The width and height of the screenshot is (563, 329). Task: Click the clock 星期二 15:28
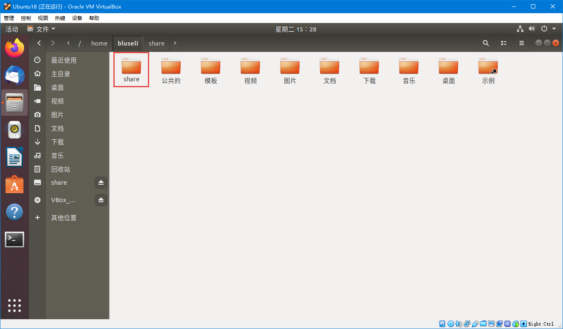coord(296,29)
